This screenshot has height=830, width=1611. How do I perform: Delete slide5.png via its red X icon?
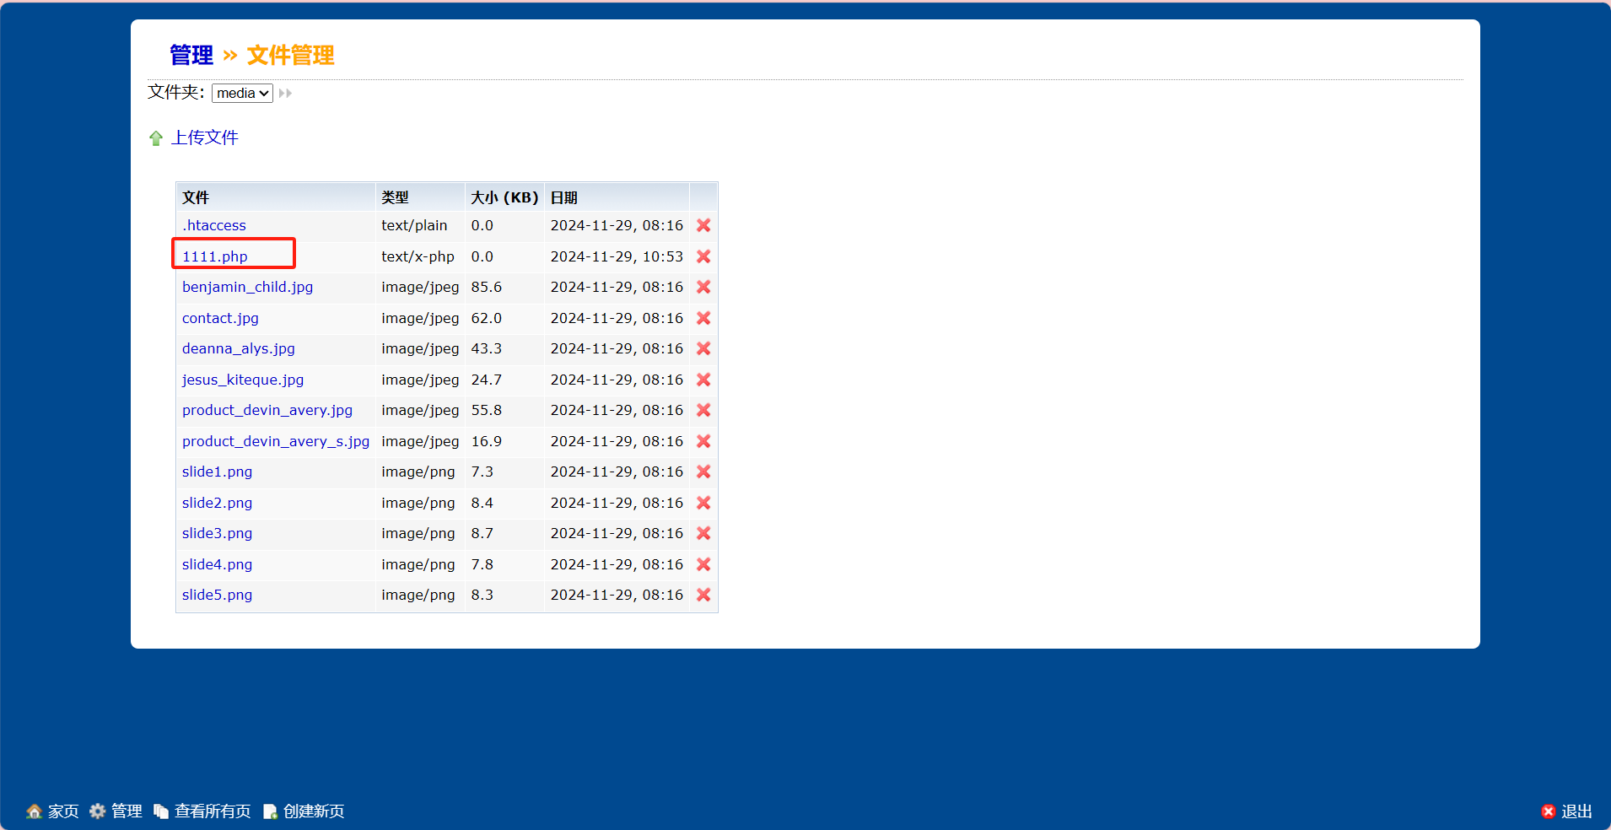coord(703,595)
